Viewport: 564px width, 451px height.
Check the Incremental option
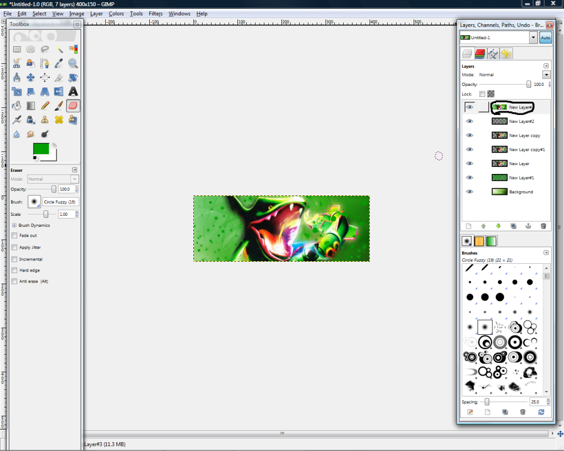tap(14, 259)
